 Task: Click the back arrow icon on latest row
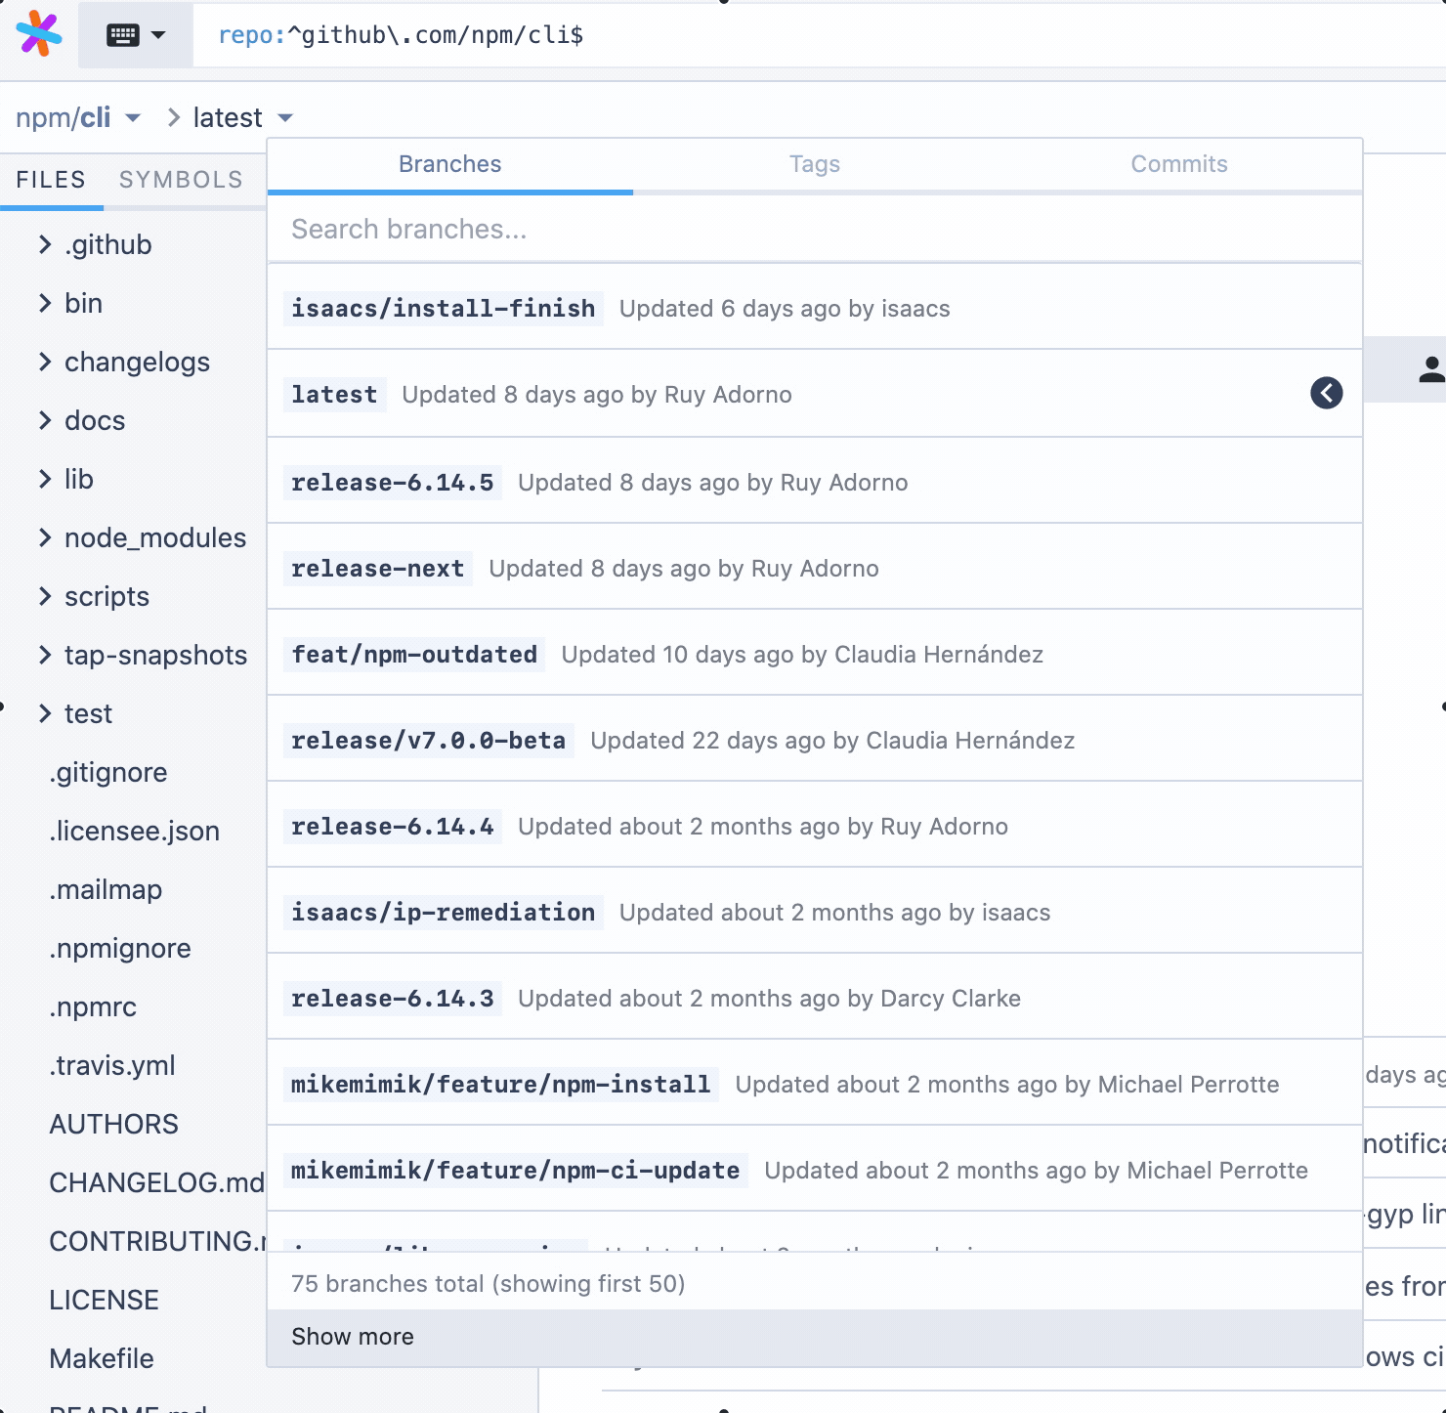tap(1326, 393)
